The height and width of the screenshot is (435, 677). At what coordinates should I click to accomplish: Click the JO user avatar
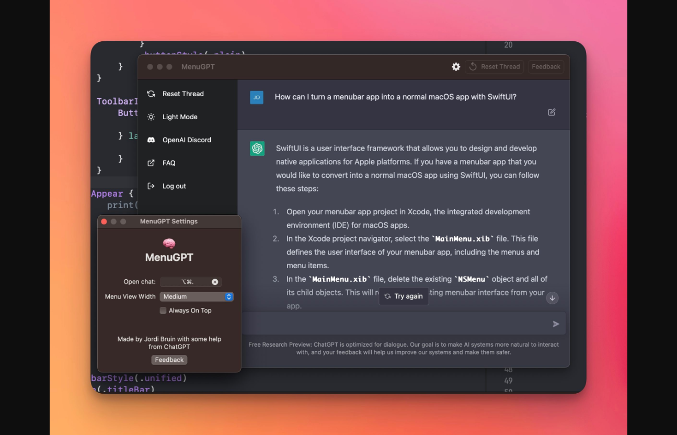click(x=257, y=97)
